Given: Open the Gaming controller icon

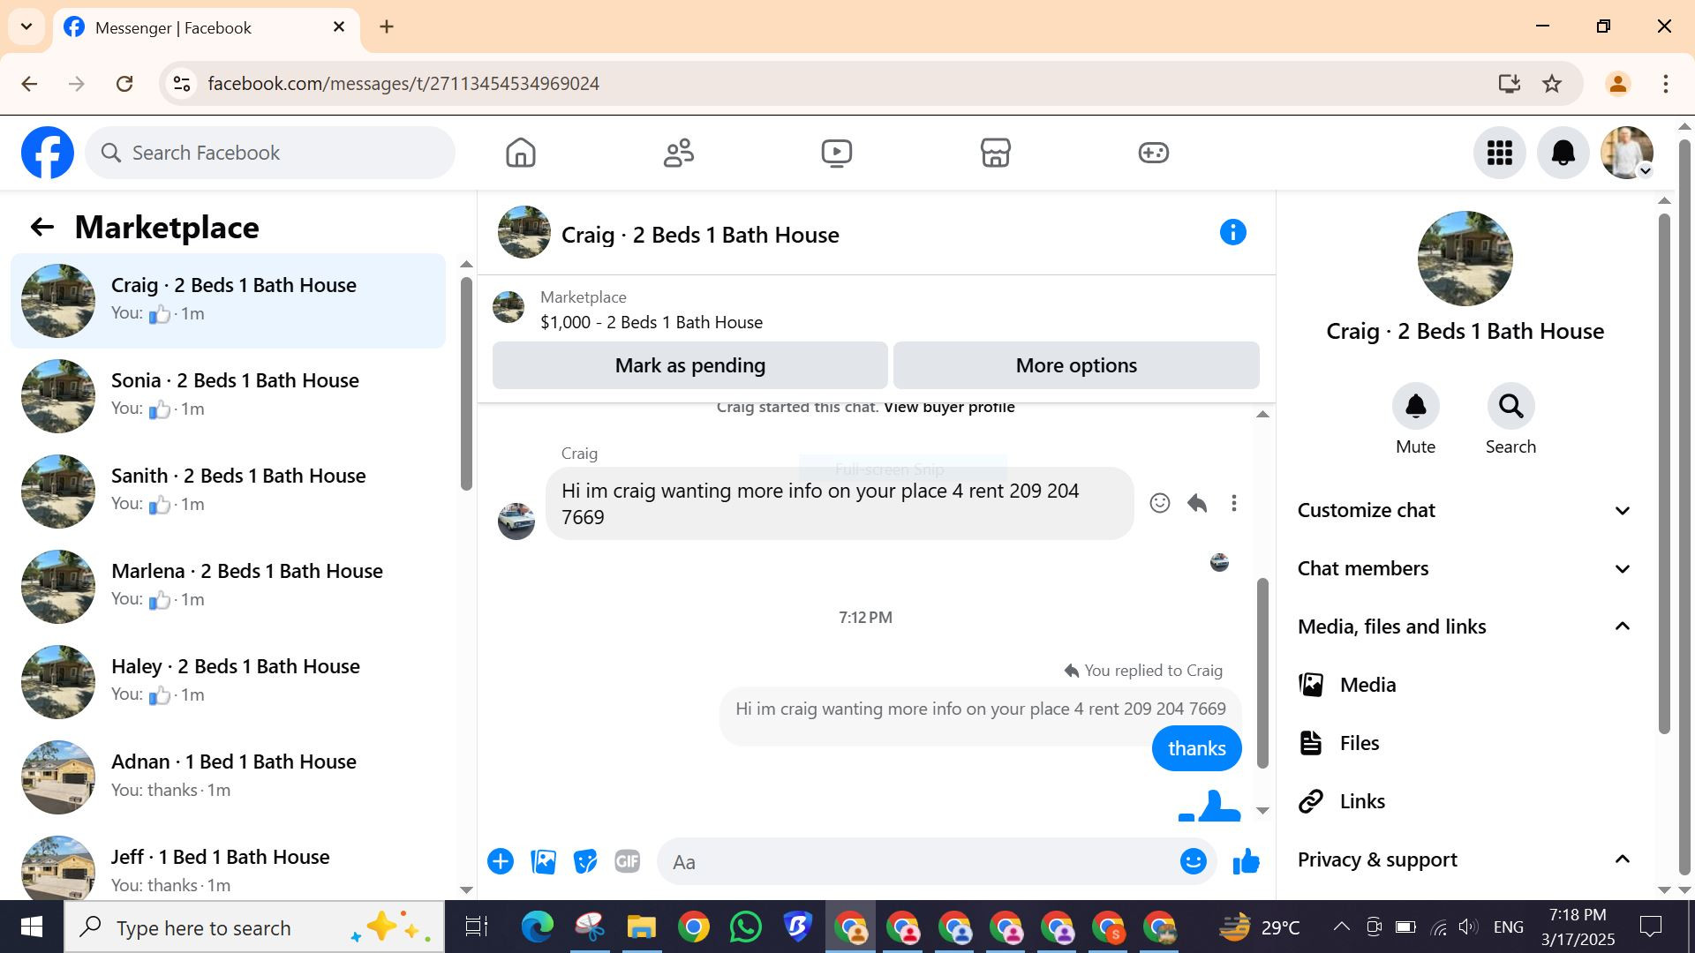Looking at the screenshot, I should (x=1153, y=153).
